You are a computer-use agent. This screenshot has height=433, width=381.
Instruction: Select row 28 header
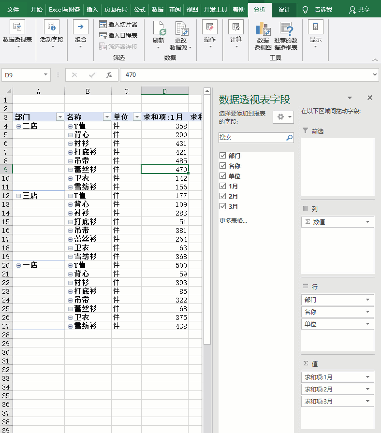click(6, 335)
